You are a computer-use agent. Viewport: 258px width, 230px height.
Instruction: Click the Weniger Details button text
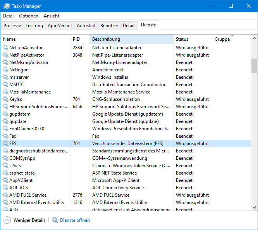[x=29, y=220]
